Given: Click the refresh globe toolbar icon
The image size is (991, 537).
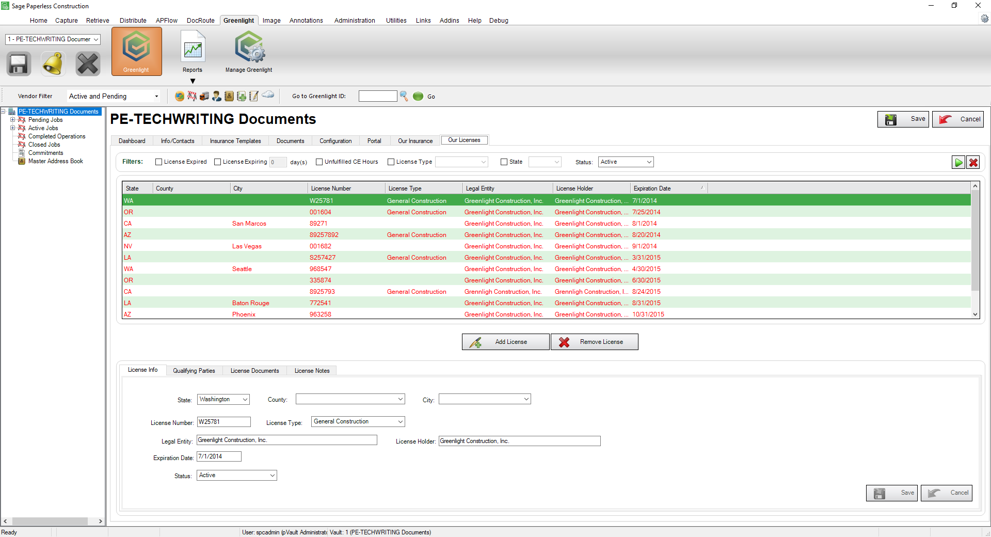Looking at the screenshot, I should click(180, 96).
